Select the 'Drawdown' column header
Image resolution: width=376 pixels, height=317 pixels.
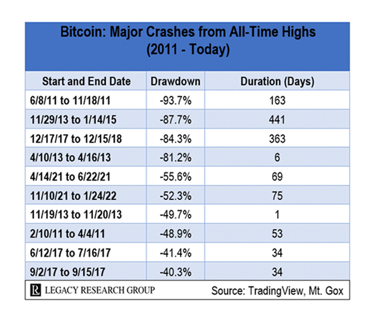coord(175,82)
